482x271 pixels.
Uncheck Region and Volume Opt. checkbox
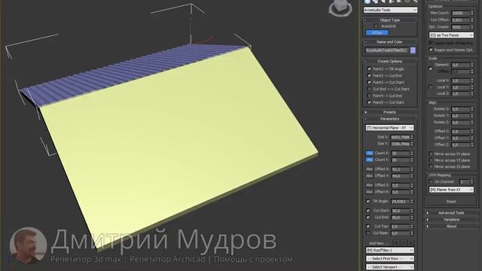pos(431,50)
